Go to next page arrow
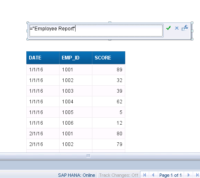200x178 pixels. click(189, 175)
